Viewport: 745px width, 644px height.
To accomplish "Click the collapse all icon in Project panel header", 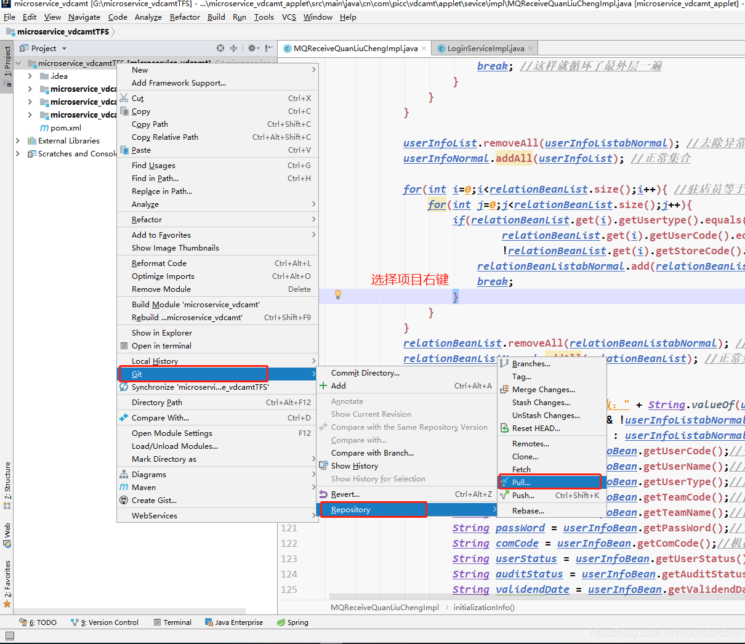I will [x=234, y=48].
